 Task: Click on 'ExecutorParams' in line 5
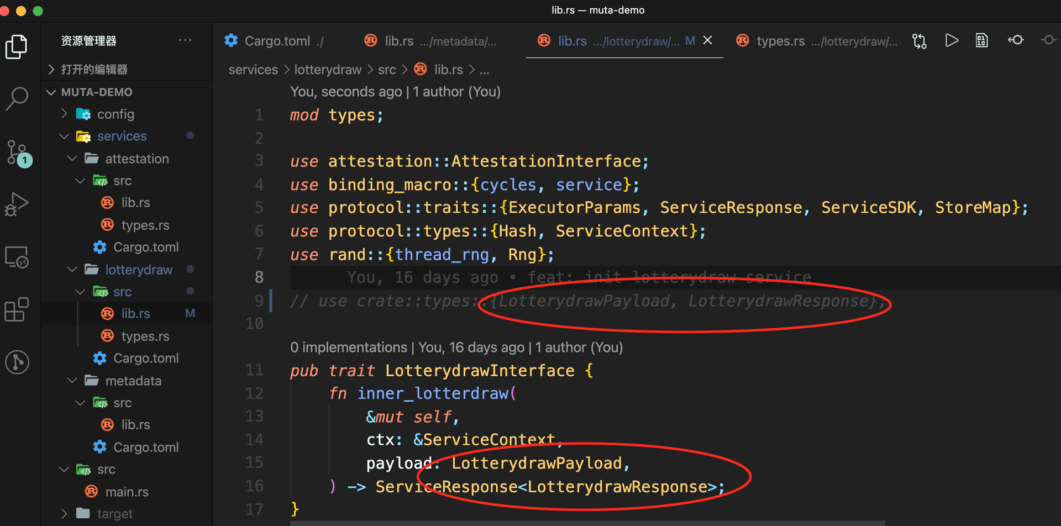[575, 208]
